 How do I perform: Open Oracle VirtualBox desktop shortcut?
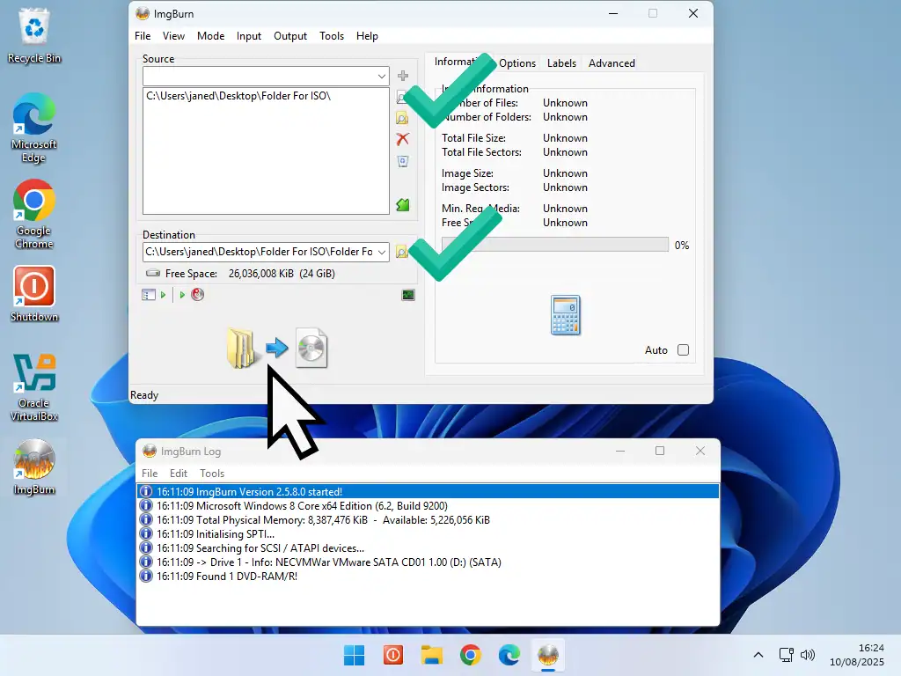click(34, 387)
